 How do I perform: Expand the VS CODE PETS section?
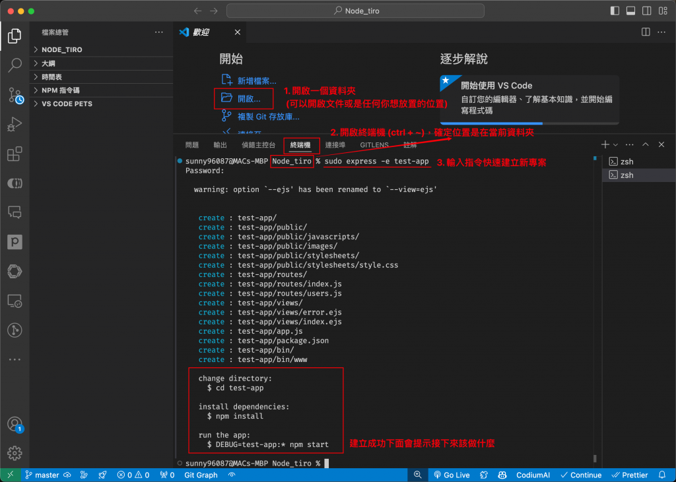101,104
